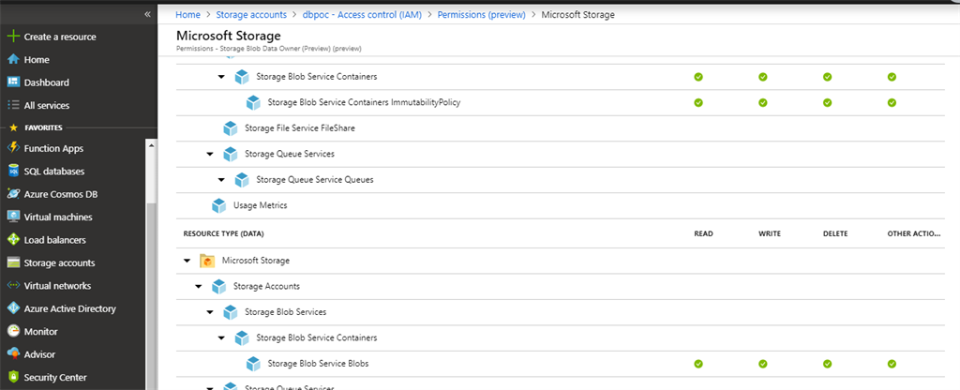Click the RESOURCE TYPE (DATA) header
960x390 pixels.
pos(223,233)
